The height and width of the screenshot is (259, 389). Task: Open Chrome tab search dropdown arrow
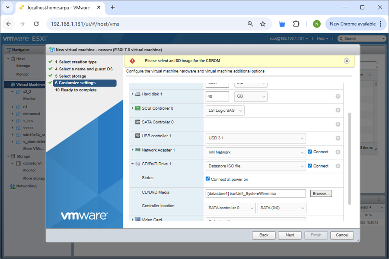pos(8,7)
